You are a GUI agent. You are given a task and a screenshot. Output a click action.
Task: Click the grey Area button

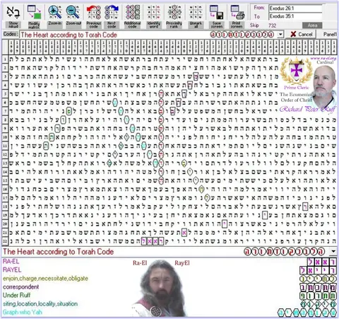[312, 25]
